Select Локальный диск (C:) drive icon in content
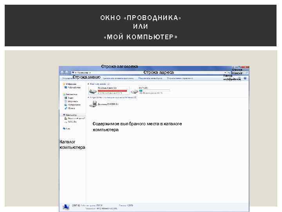 coord(93,91)
